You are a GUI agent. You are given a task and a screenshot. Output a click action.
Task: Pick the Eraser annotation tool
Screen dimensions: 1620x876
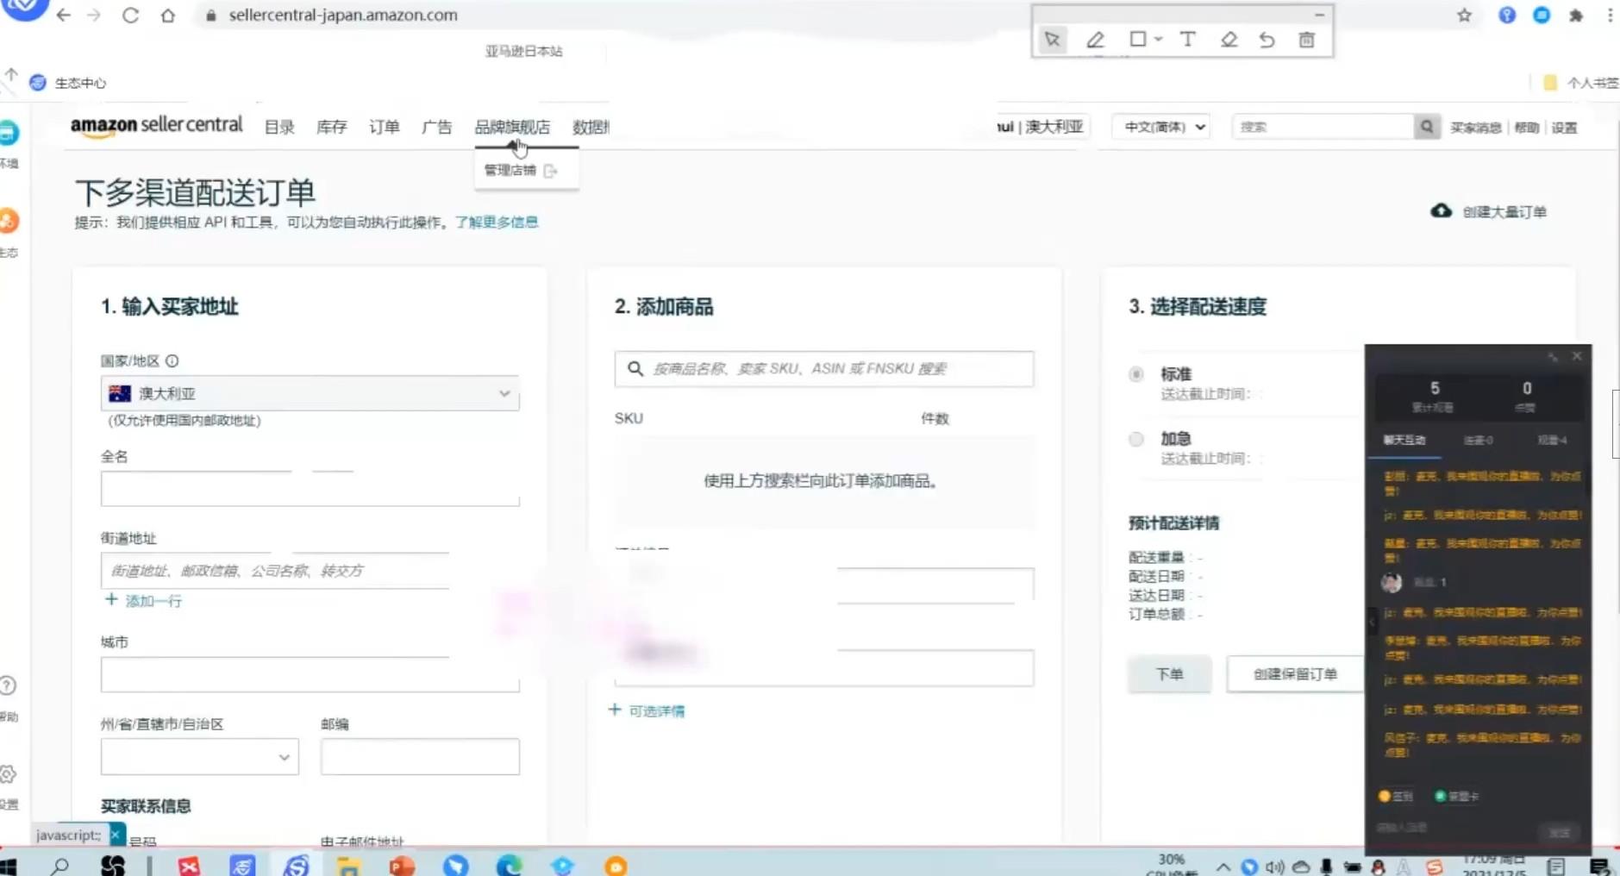pos(1228,40)
